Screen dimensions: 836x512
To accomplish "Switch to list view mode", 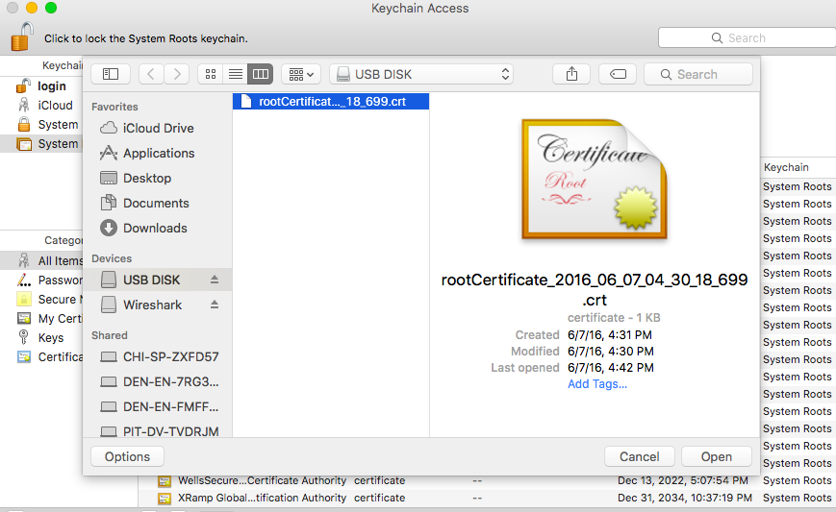I will 235,74.
